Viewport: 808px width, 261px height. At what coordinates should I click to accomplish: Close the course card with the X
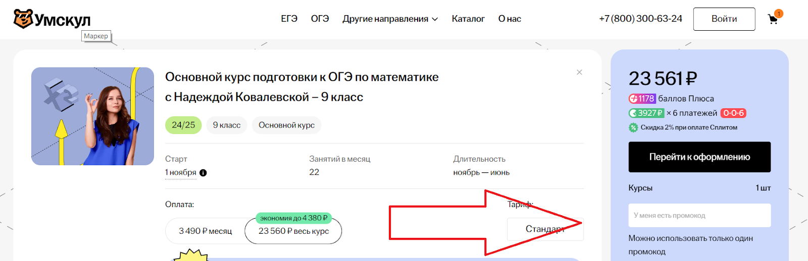pos(579,73)
